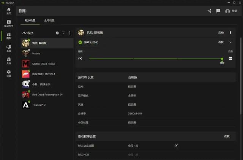
Task: Expand the chevron next to 恢复 in optimization row
Action: click(x=230, y=42)
